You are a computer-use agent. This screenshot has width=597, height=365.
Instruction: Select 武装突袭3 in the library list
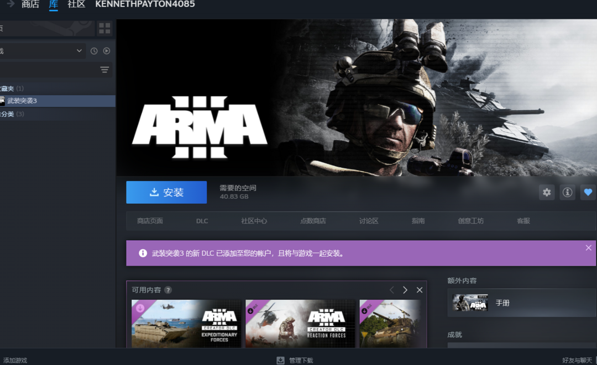tap(57, 100)
